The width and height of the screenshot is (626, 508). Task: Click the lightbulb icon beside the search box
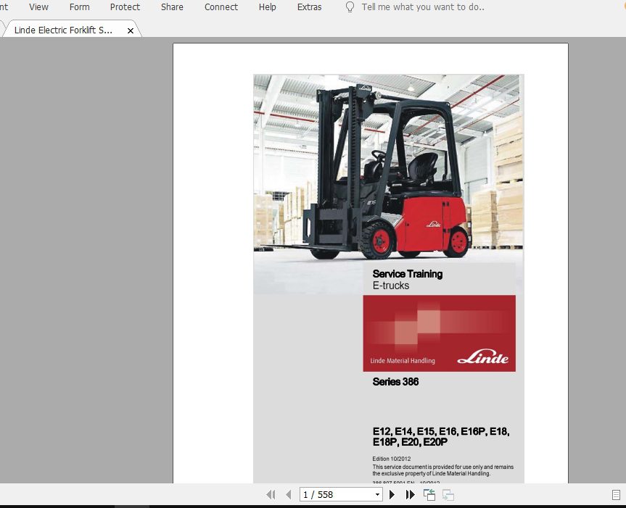tap(350, 7)
